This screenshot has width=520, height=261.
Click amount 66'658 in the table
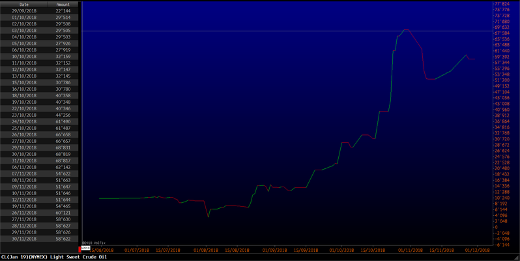[x=63, y=134]
